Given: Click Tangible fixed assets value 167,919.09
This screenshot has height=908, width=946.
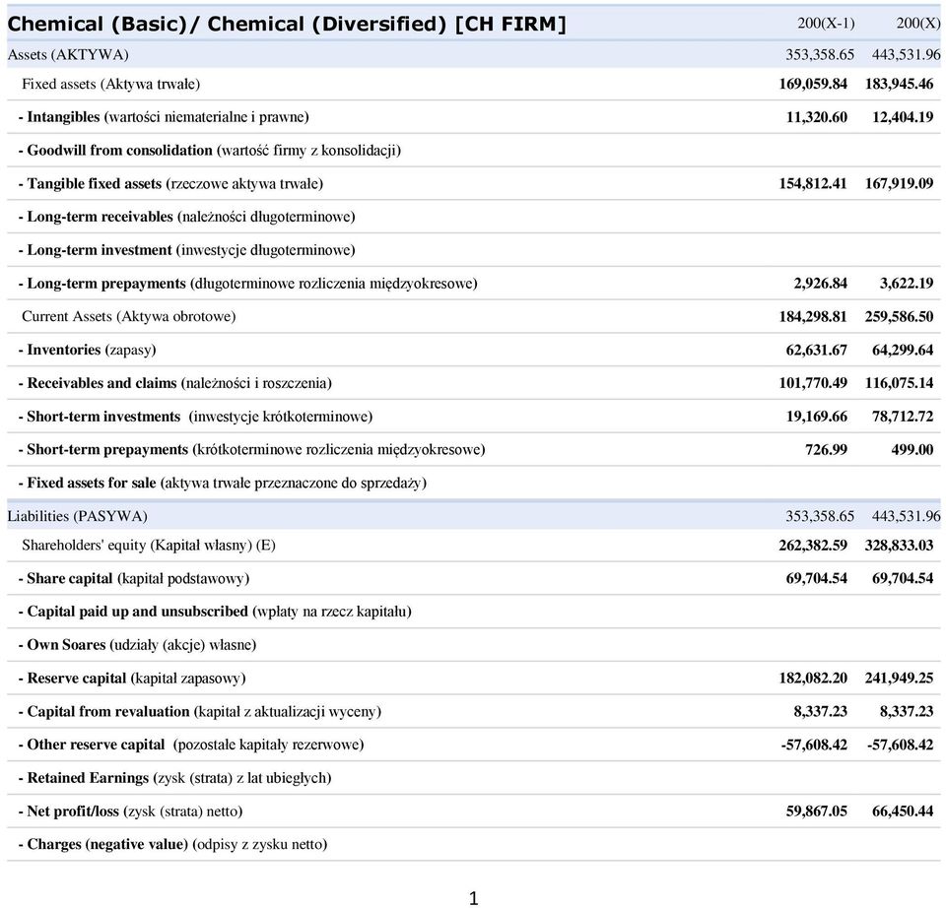Looking at the screenshot, I should pos(899,183).
